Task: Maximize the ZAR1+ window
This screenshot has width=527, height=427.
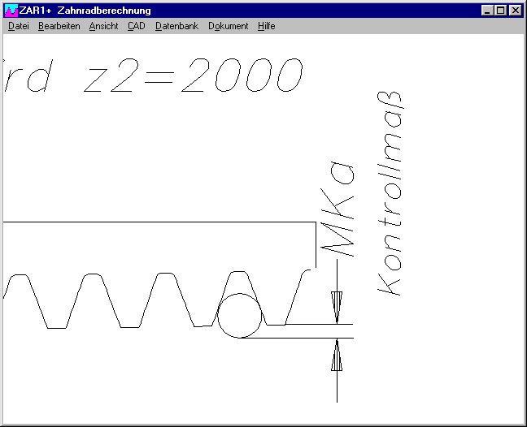Action: click(500, 11)
